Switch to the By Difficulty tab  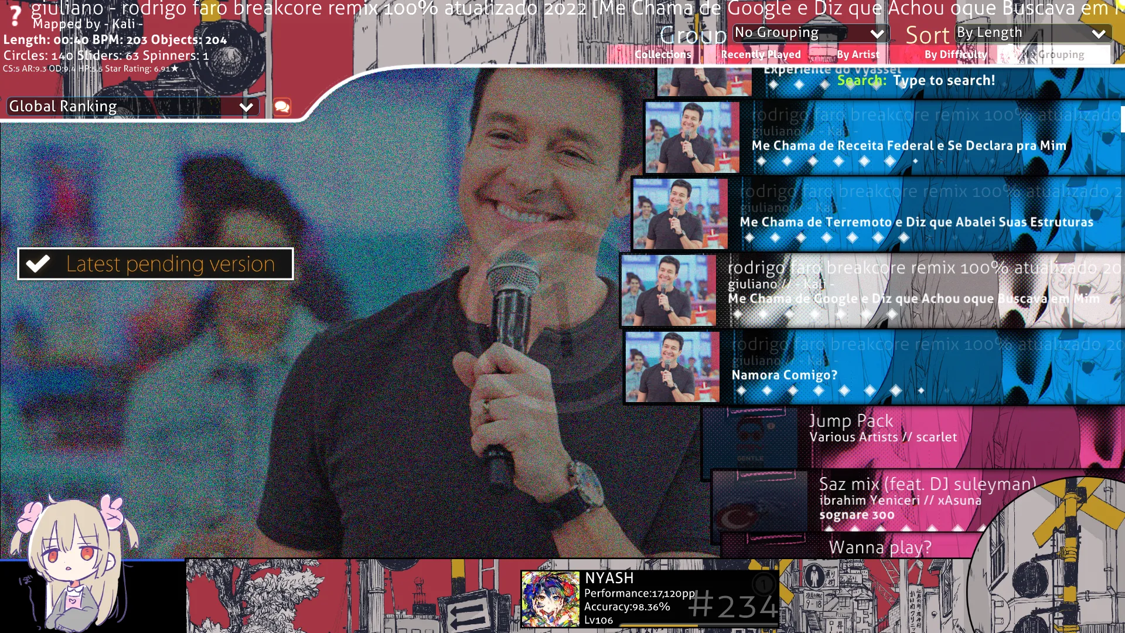coord(956,55)
